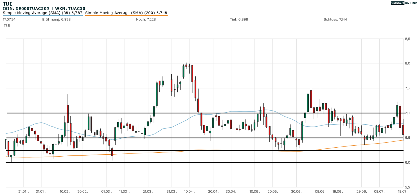Select the ISIN DE000TUAG505 text

[x=26, y=9]
